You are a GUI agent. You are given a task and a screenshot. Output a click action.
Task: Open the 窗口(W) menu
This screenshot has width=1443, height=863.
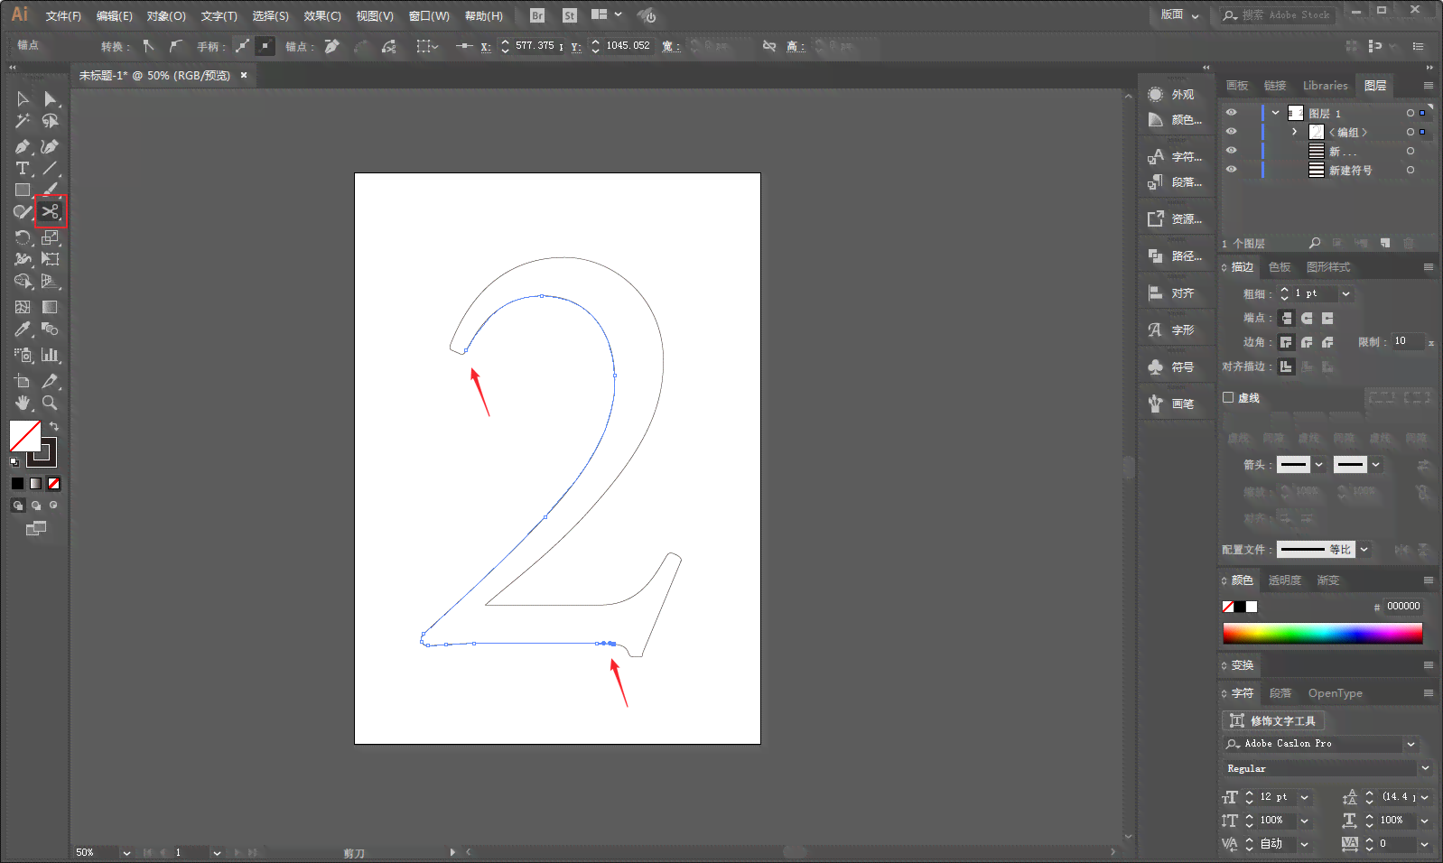click(x=429, y=16)
